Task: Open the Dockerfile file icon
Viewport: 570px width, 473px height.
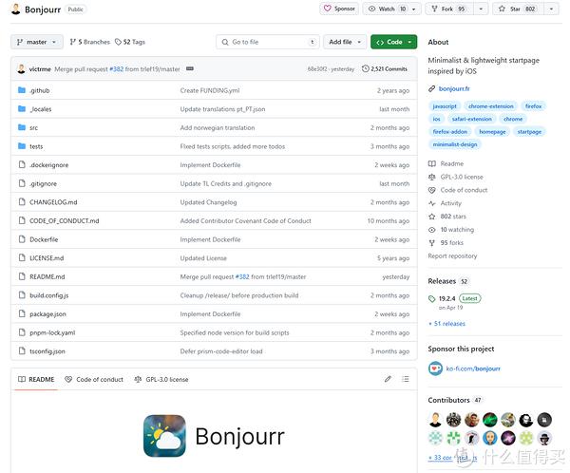Action: (22, 239)
